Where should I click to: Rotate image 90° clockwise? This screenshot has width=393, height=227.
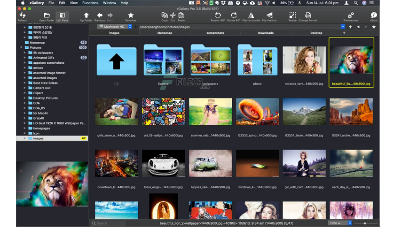[234, 17]
